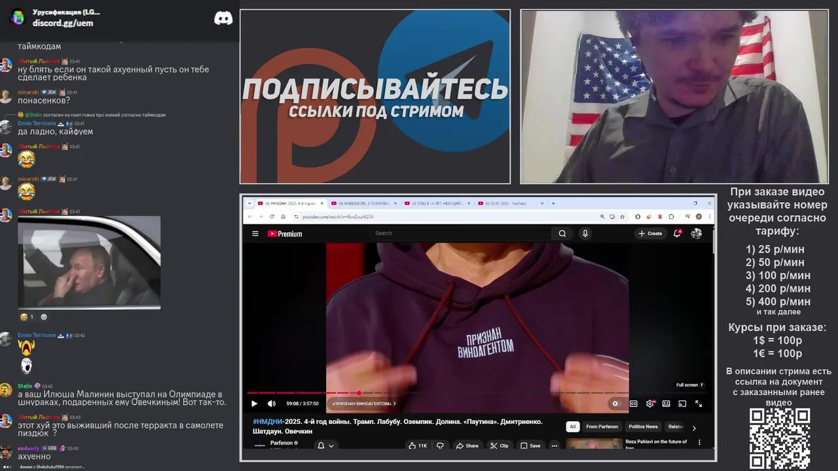Go back in the browser
This screenshot has height=471, width=838.
249,217
